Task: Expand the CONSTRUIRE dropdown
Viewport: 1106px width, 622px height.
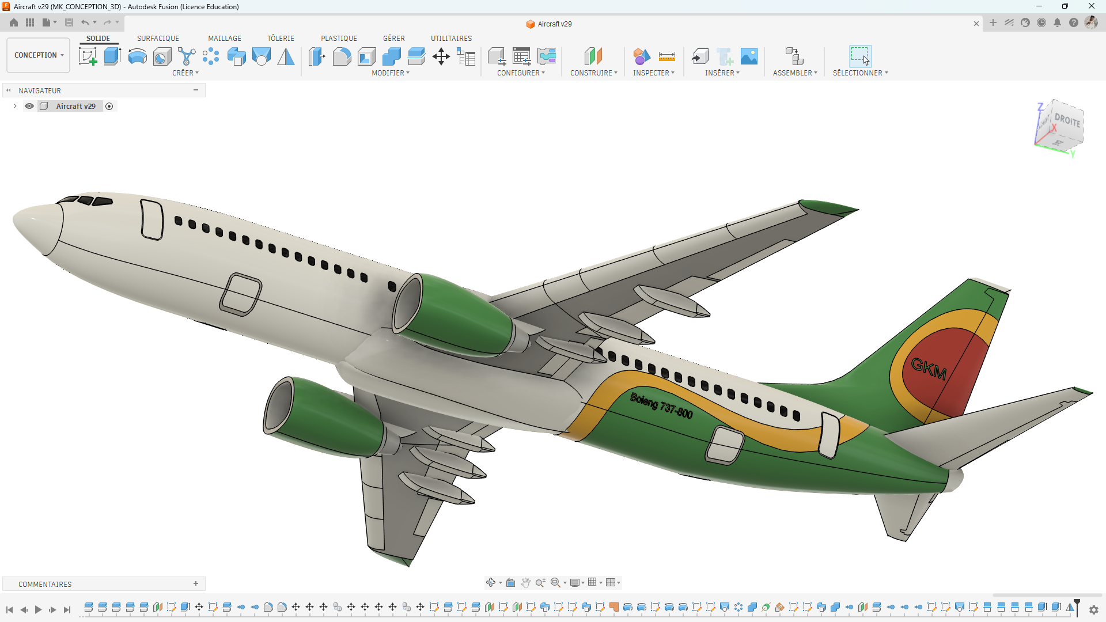Action: click(x=594, y=73)
